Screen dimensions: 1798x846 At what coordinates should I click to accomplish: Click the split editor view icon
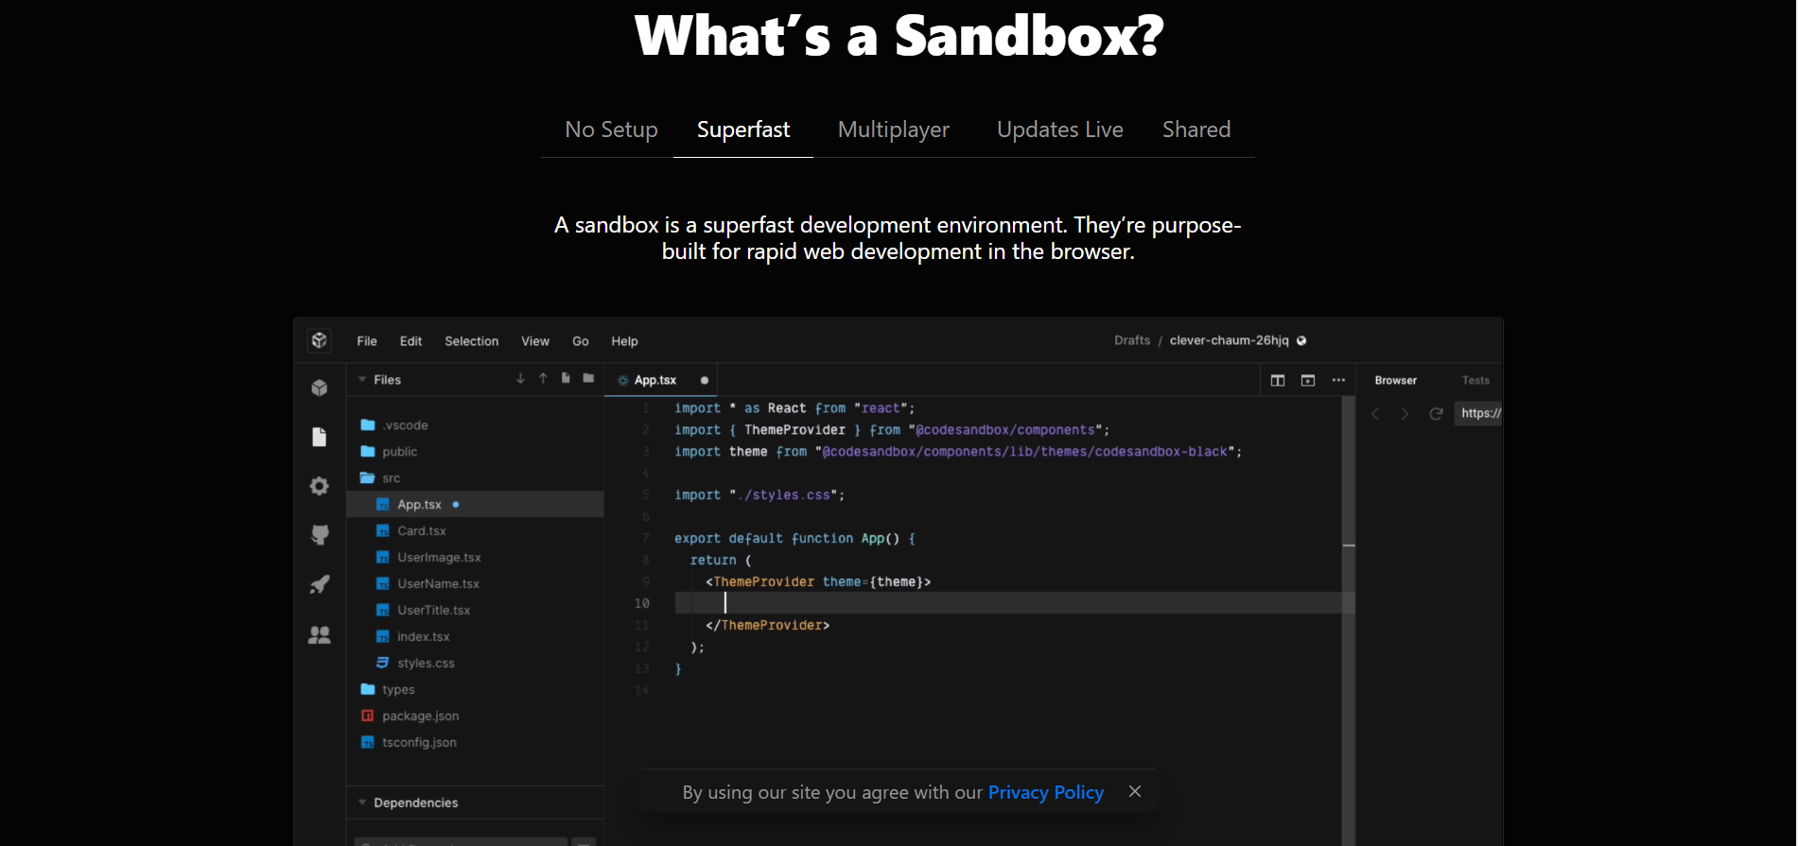pyautogui.click(x=1278, y=380)
